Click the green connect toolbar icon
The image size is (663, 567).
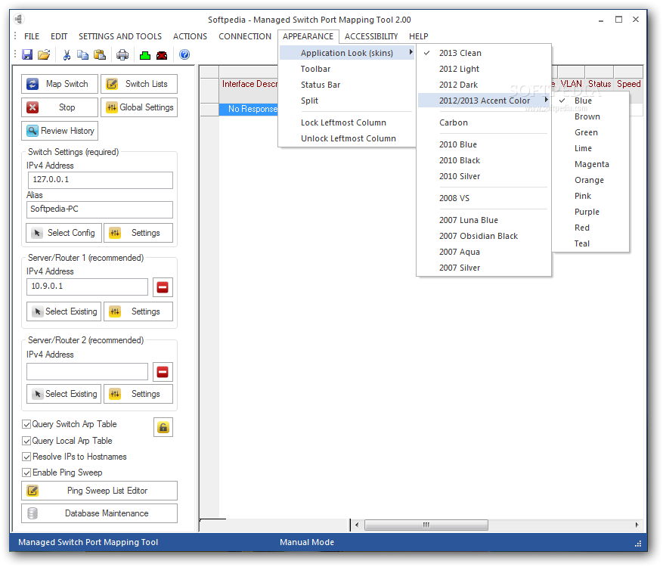click(x=145, y=55)
